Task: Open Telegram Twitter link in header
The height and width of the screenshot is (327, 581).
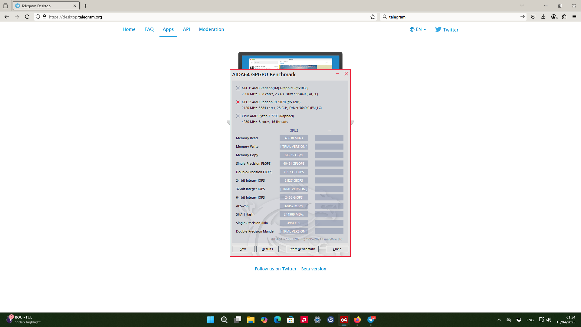Action: coord(447,29)
